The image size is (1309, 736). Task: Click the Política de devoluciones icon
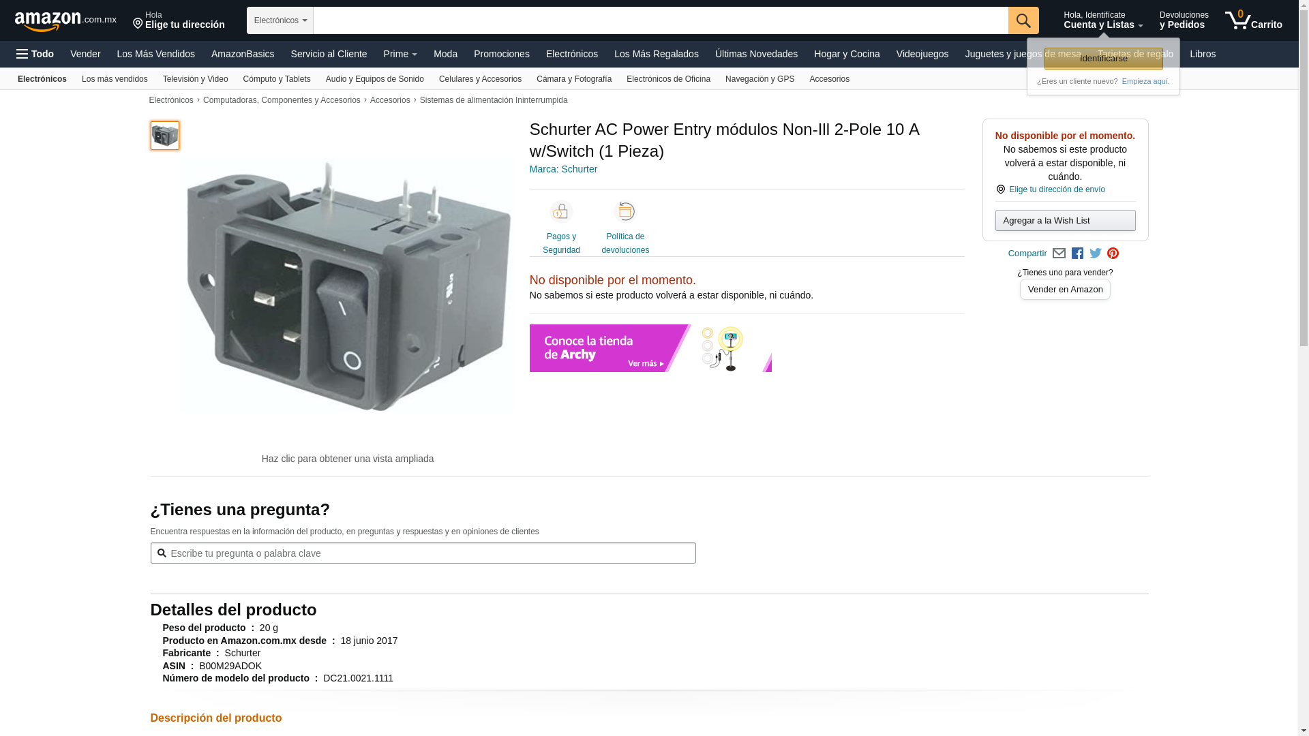click(x=625, y=212)
